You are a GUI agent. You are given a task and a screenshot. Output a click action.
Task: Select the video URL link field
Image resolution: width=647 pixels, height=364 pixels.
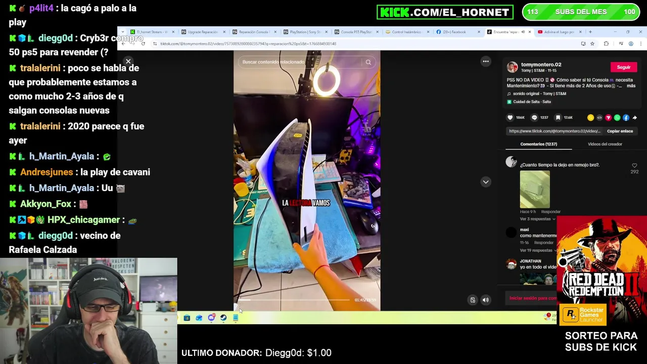[x=554, y=131]
